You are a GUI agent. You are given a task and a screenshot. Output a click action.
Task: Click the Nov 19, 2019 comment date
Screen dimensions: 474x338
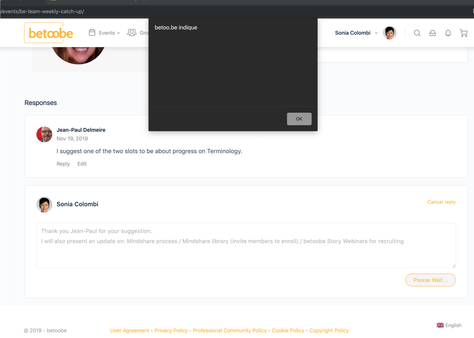pos(72,139)
